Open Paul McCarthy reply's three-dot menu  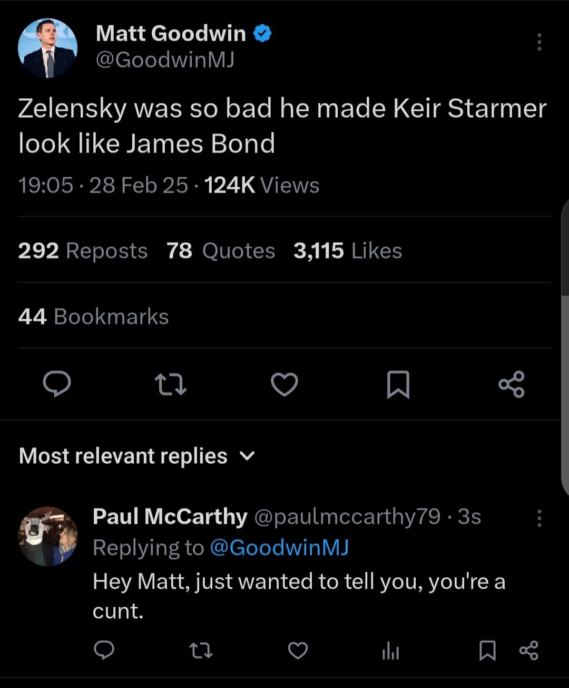pyautogui.click(x=539, y=518)
